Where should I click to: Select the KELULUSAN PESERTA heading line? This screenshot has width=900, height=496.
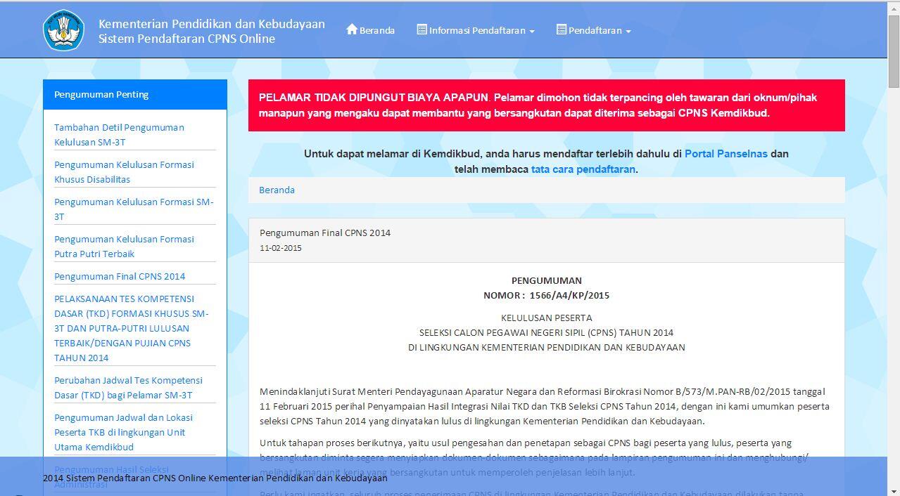click(546, 318)
